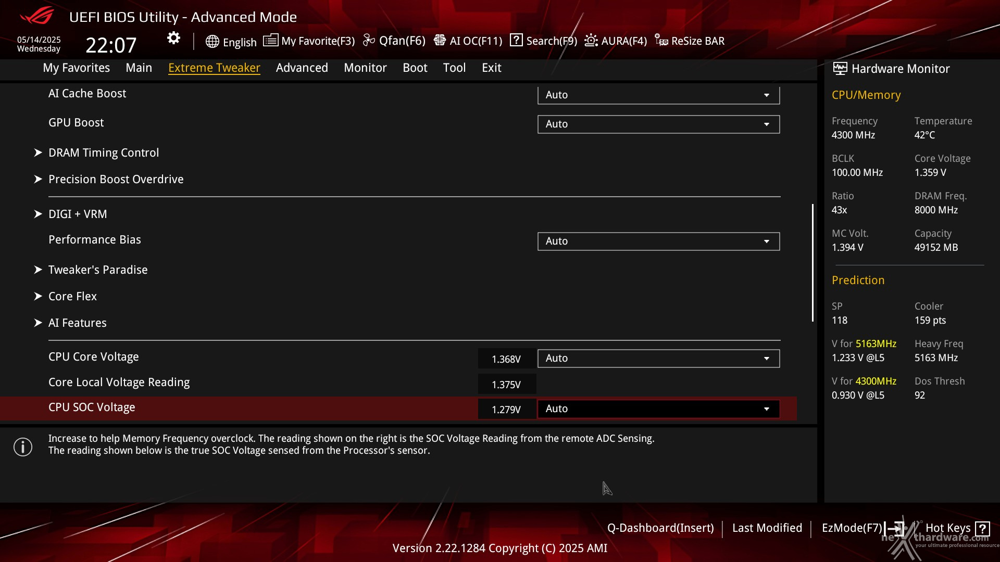Click the 49152 MB capacity value
This screenshot has height=562, width=1000.
(936, 248)
